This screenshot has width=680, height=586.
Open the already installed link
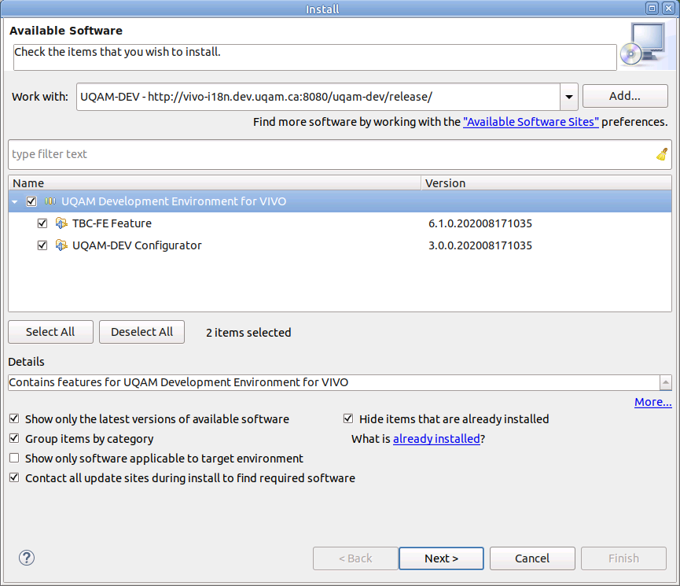click(436, 439)
